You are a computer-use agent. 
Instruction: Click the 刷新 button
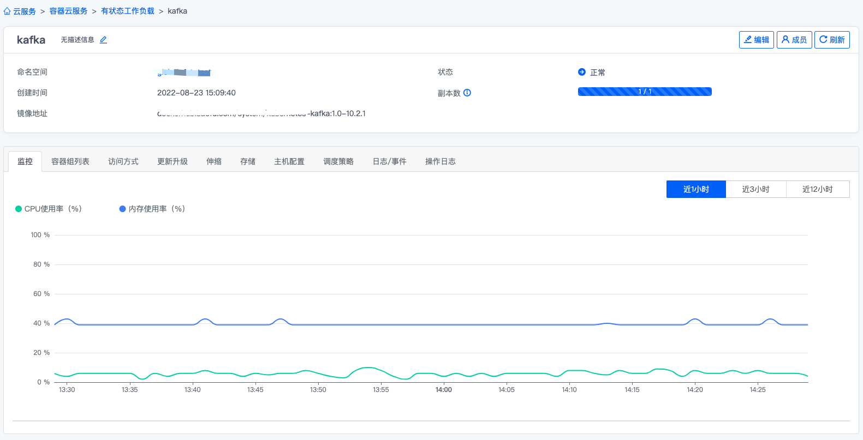click(832, 40)
